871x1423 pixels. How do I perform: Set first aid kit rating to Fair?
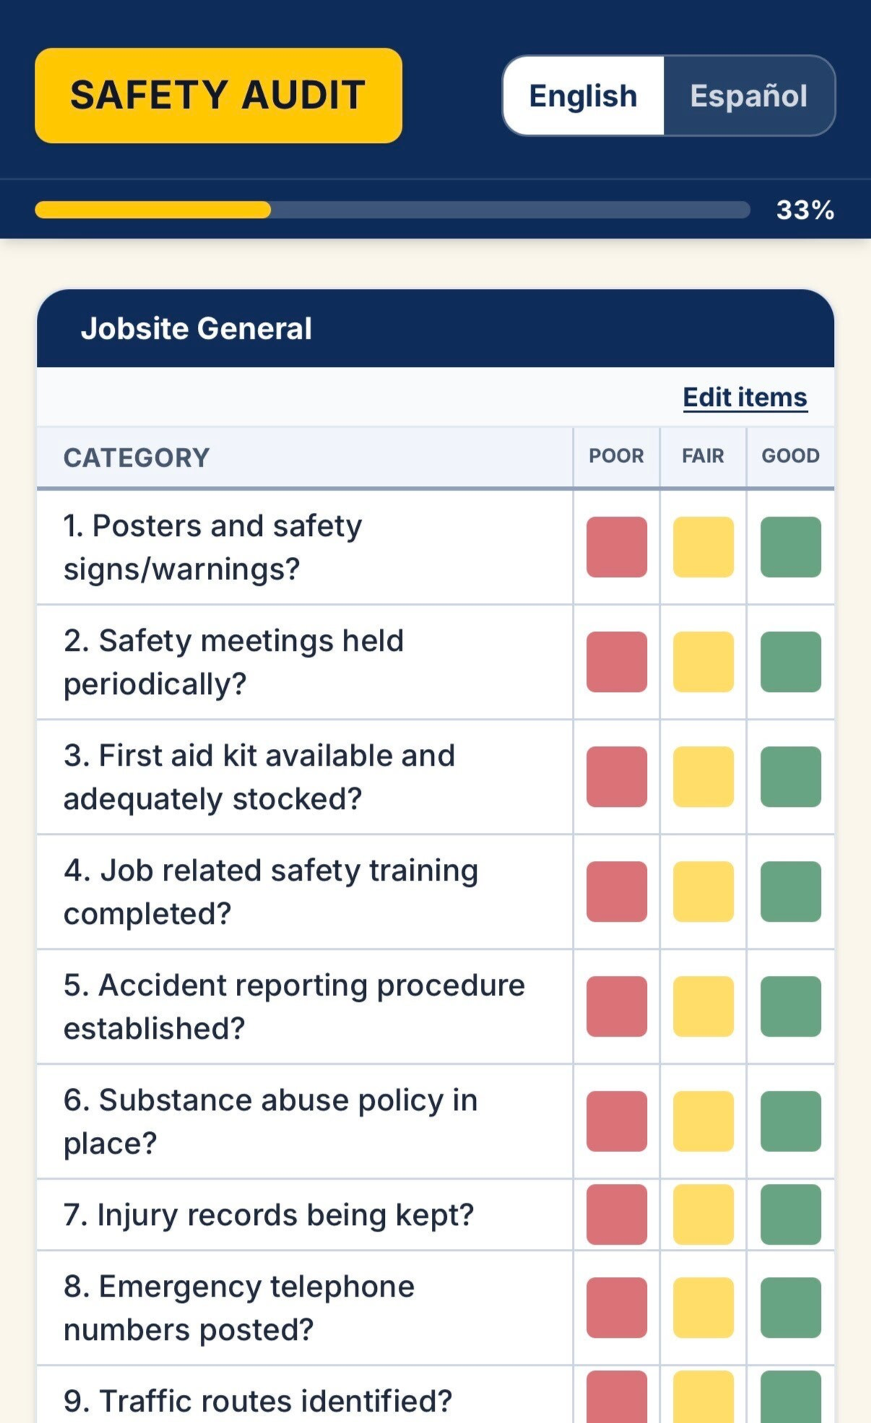pyautogui.click(x=703, y=777)
